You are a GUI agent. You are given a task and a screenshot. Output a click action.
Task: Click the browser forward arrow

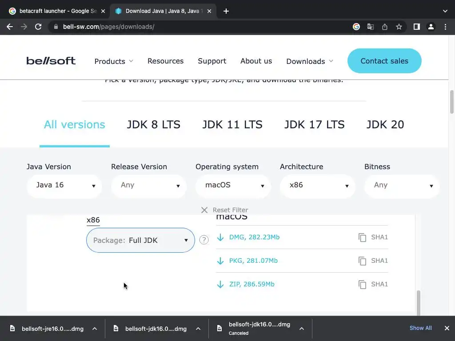[x=24, y=27]
